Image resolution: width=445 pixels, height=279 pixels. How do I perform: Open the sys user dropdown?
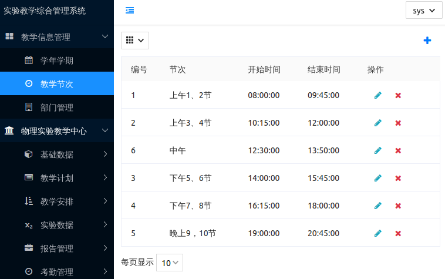pyautogui.click(x=423, y=11)
